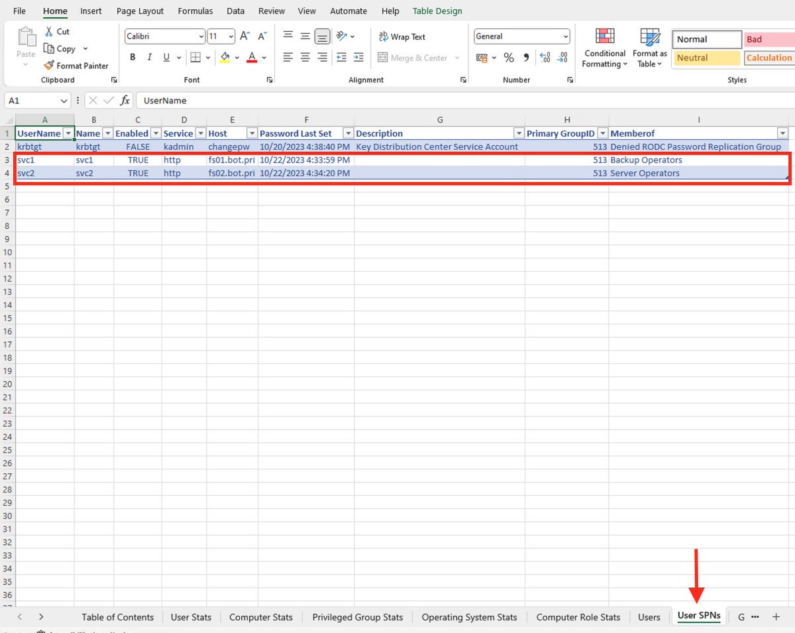Open the Clipboard dialog launcher

[114, 80]
